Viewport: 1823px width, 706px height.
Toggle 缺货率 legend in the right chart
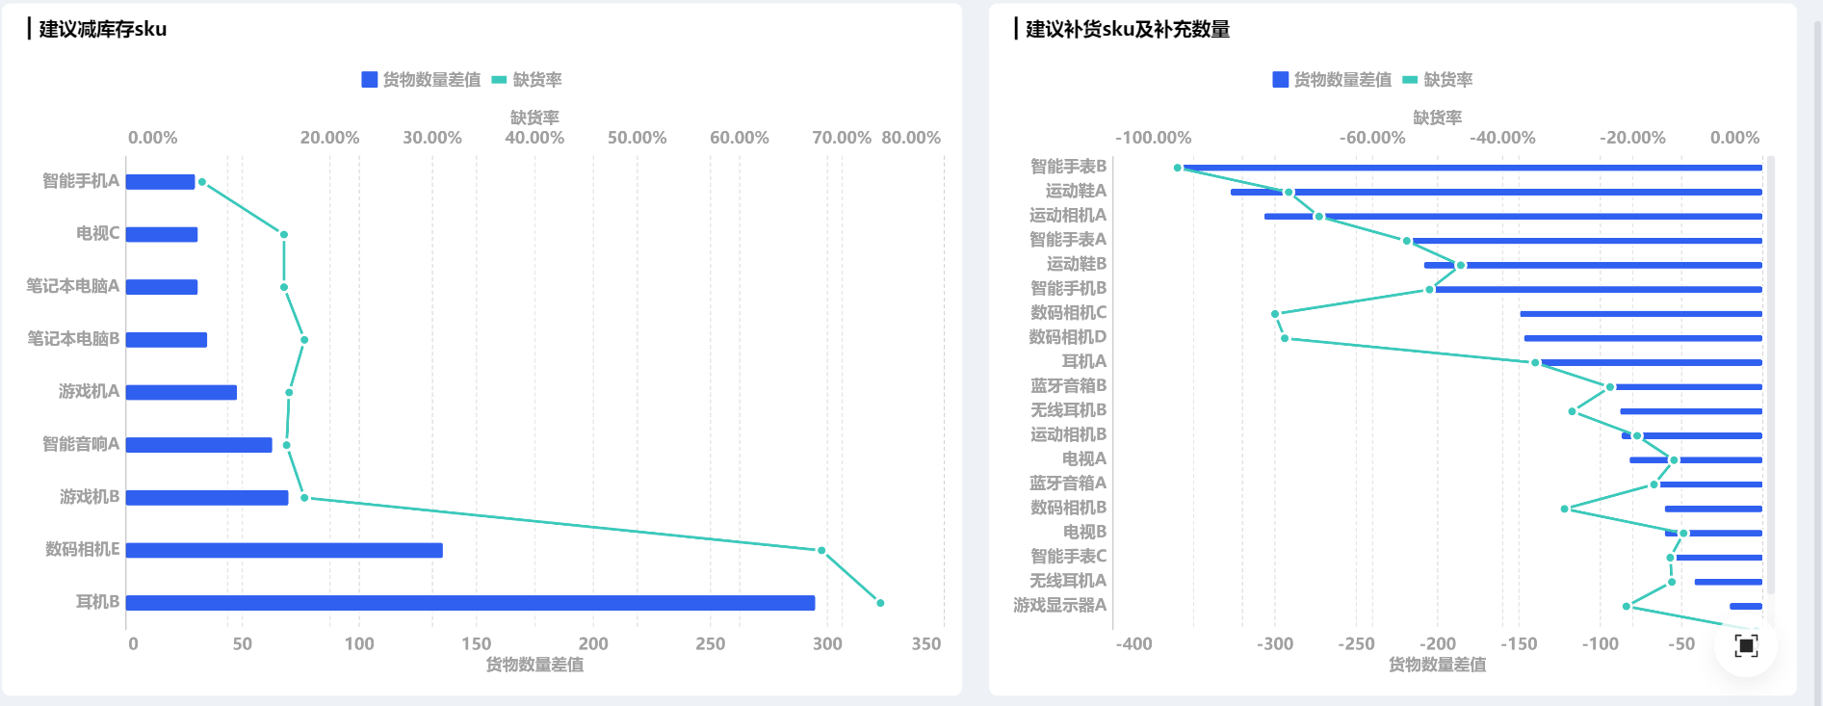click(1438, 80)
